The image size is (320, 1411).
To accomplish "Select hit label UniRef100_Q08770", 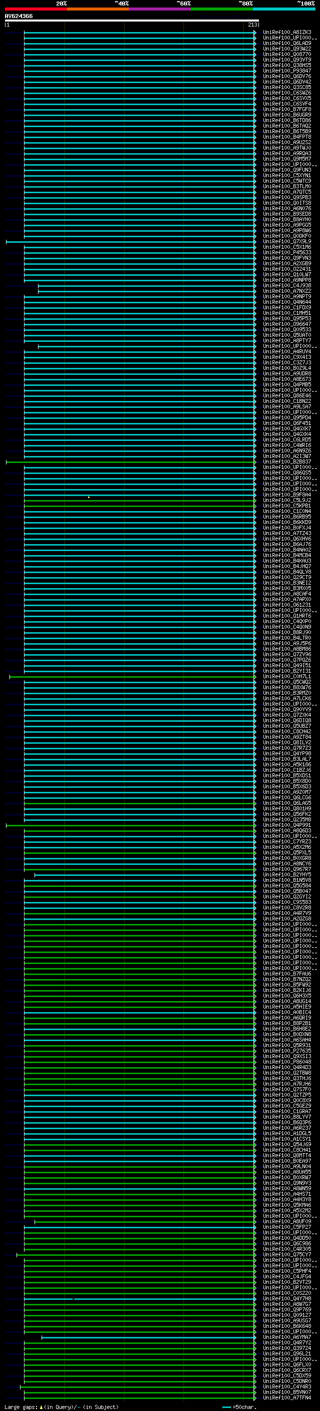I will coord(287,54).
